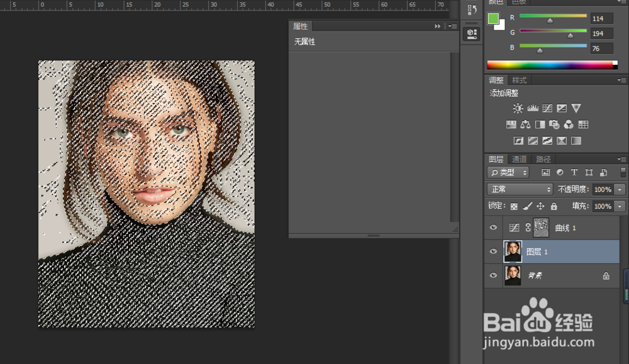Image resolution: width=629 pixels, height=364 pixels.
Task: Switch to the 通道 tab
Action: coord(520,159)
